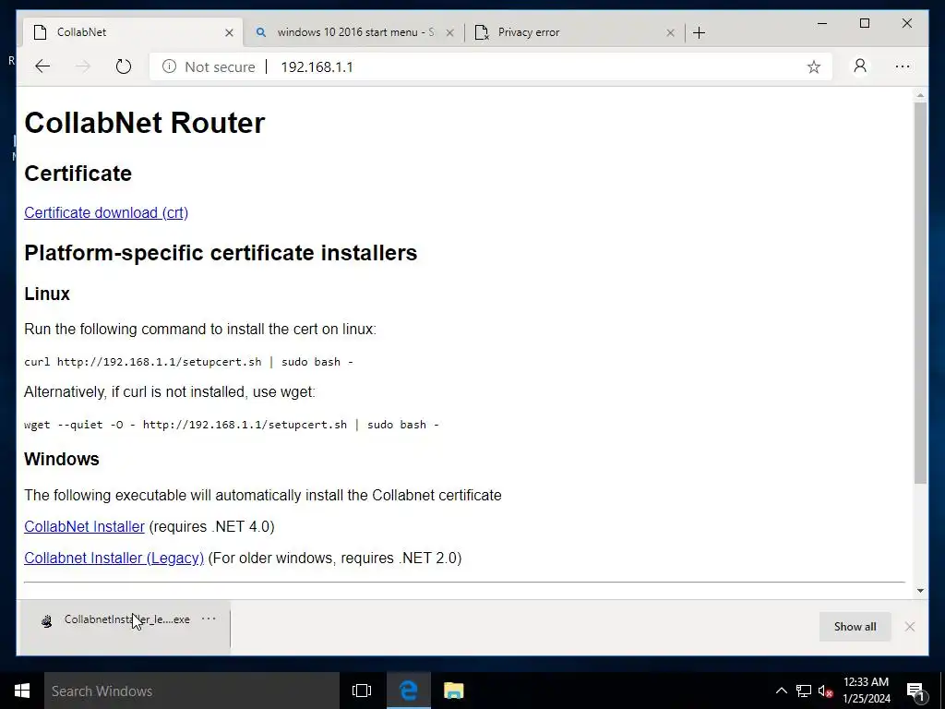The width and height of the screenshot is (945, 709).
Task: Open a new tab
Action: 700,32
